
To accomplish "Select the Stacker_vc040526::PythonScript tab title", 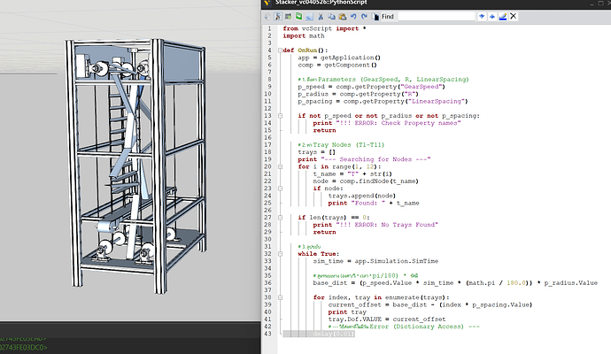I will 322,4.
